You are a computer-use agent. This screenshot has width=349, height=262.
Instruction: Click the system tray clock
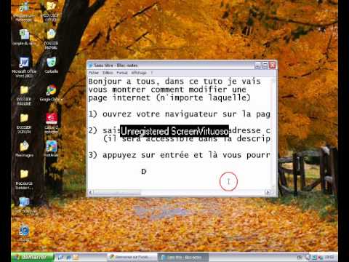[x=329, y=257]
